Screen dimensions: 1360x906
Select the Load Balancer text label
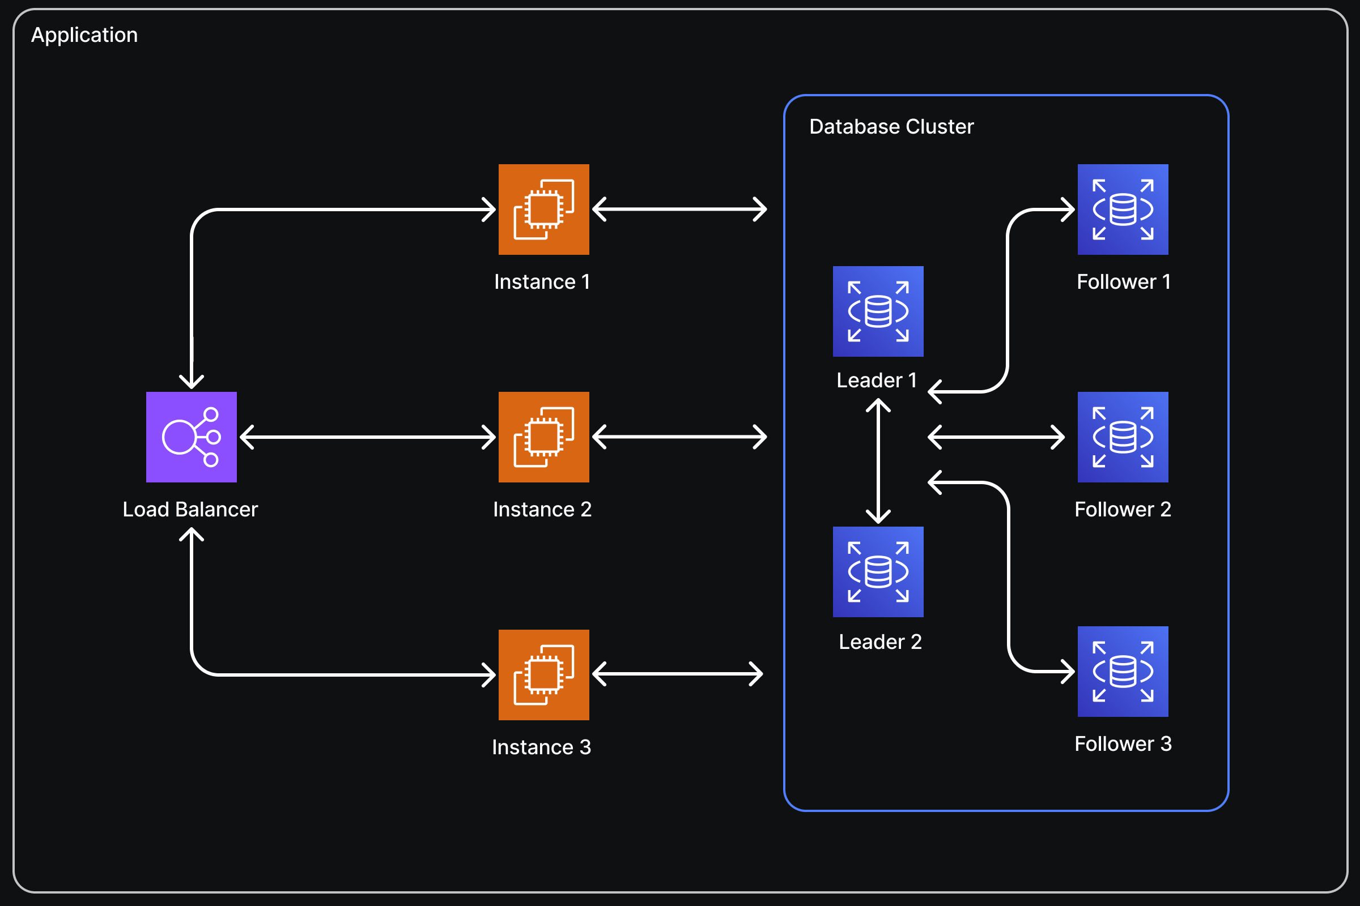pyautogui.click(x=190, y=509)
